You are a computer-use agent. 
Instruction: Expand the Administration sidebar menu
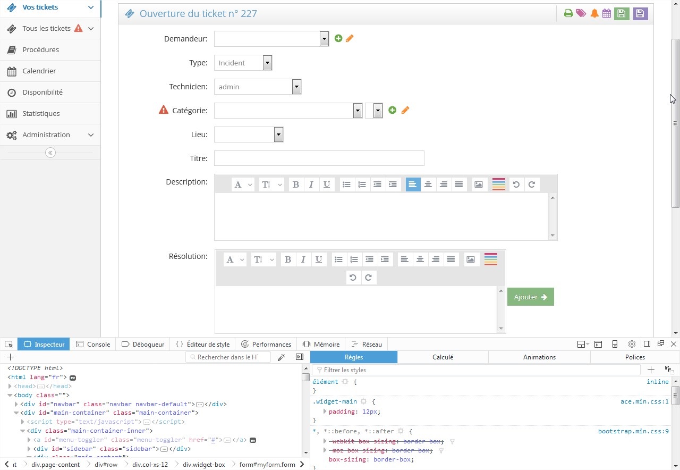click(50, 135)
